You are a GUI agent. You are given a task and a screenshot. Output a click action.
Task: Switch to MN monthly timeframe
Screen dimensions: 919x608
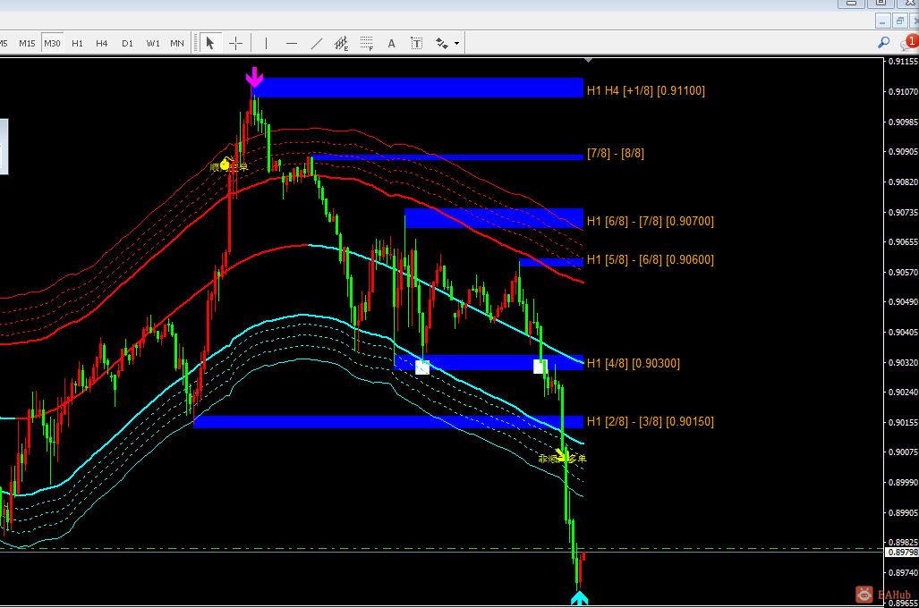coord(177,43)
